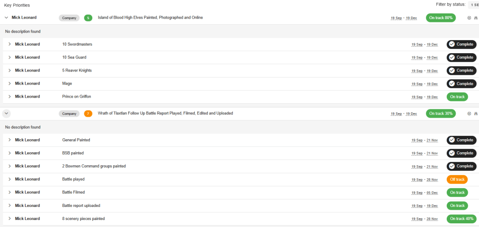
Task: Click the Complete checkmark for 10 Swordmasters
Action: point(452,44)
